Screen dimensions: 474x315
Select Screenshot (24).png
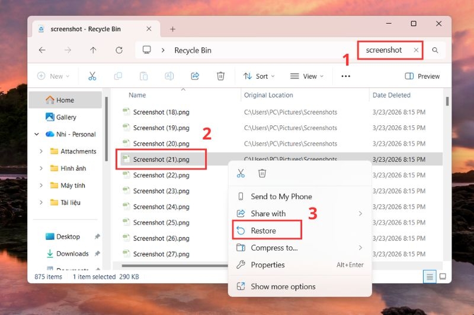point(161,207)
